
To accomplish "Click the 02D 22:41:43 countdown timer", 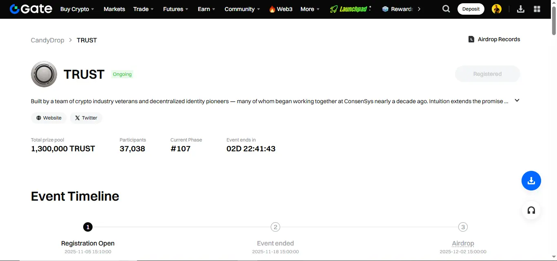I will [x=251, y=149].
